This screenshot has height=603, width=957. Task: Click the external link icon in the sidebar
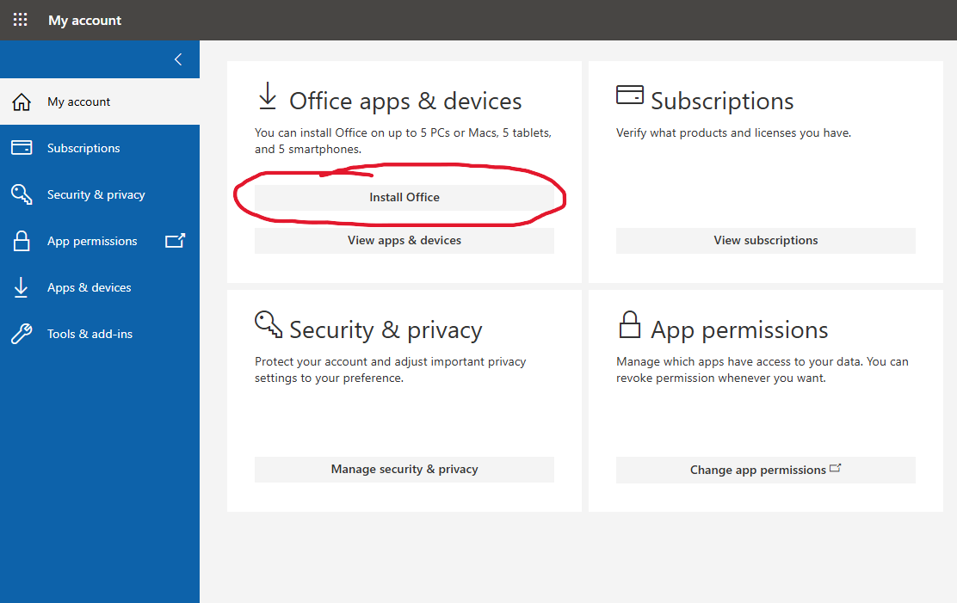[176, 241]
